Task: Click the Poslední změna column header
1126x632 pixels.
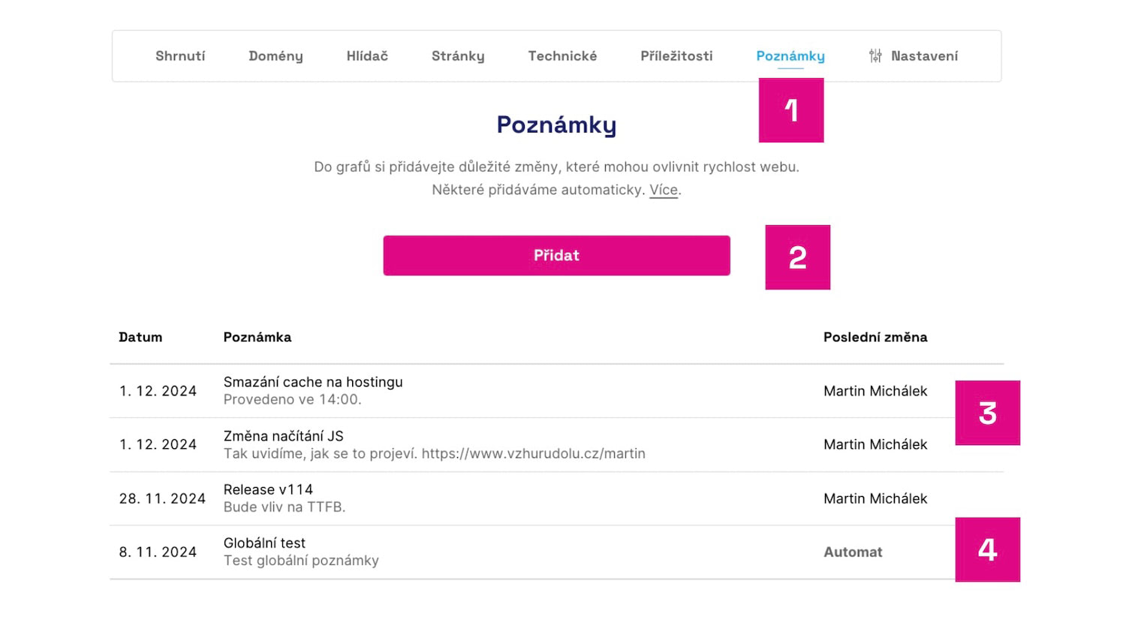Action: pos(875,337)
